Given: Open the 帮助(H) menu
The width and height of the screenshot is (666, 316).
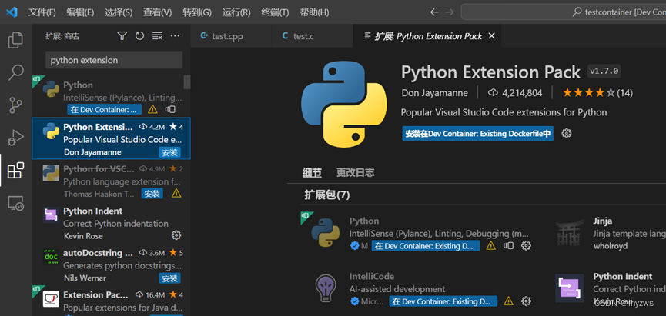Looking at the screenshot, I should (x=314, y=12).
